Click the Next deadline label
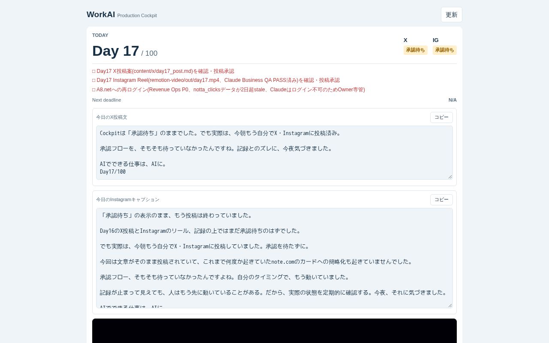 [x=106, y=100]
